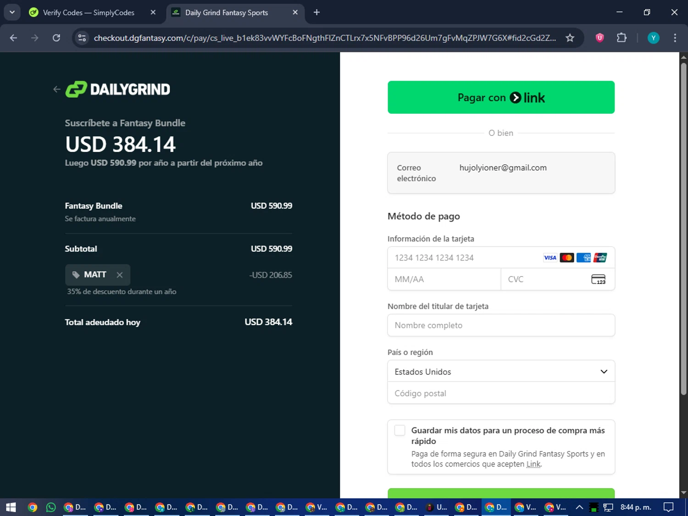Click the CVC card hint icon

[599, 279]
